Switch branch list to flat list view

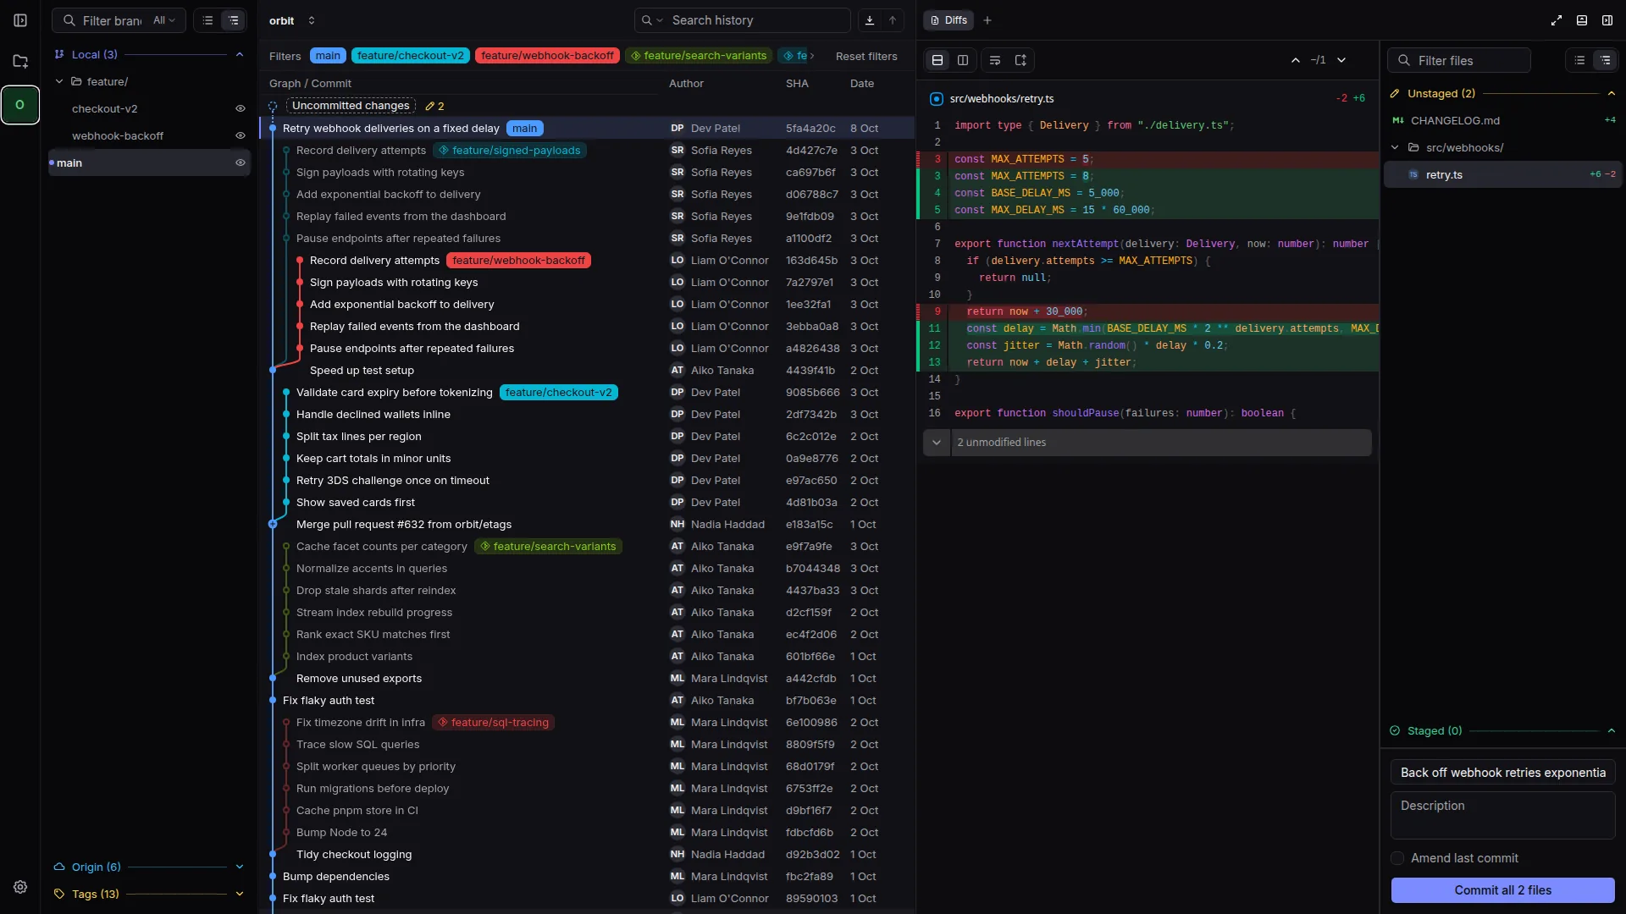pyautogui.click(x=207, y=20)
